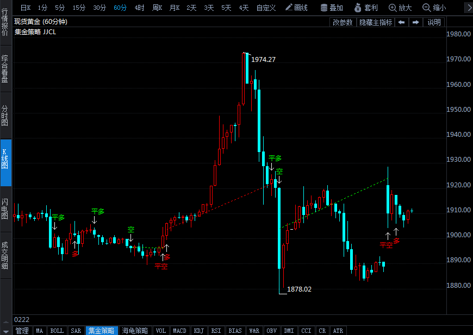Open the 周K weekly chart
This screenshot has height=335, width=473.
pos(157,8)
